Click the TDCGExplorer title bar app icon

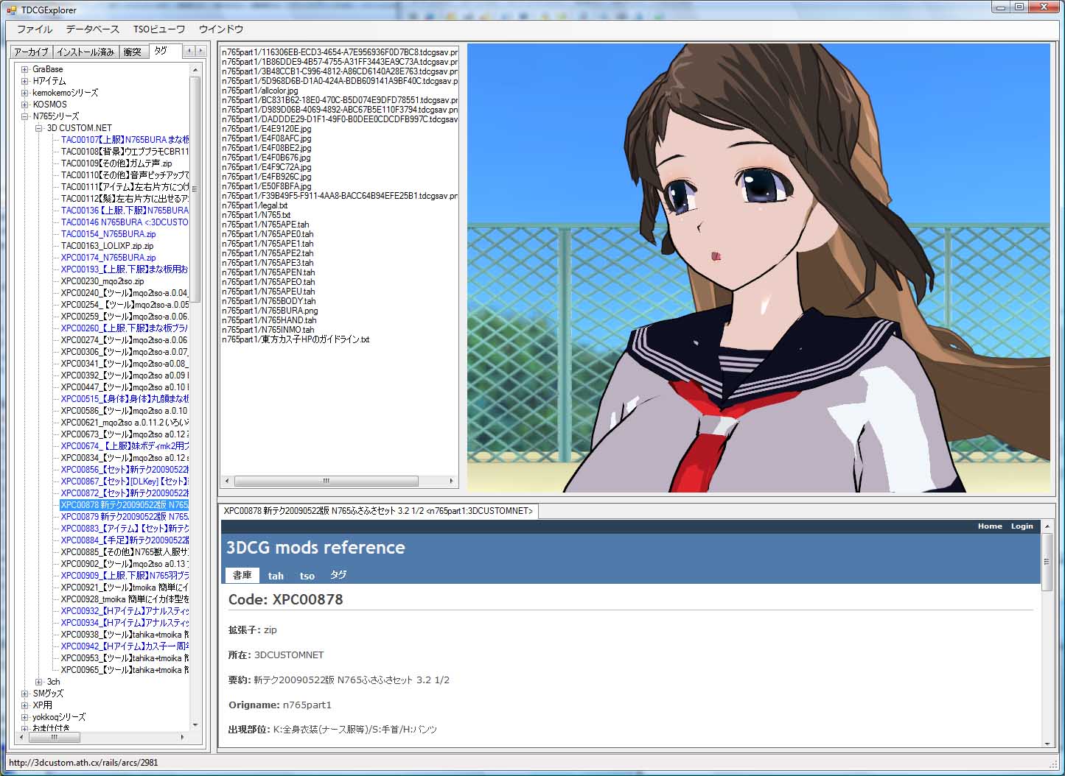pyautogui.click(x=11, y=10)
